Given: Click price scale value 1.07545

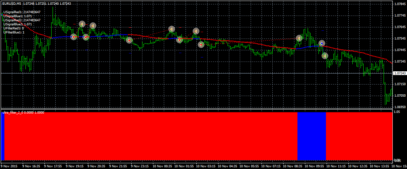Looking at the screenshot, I should pos(400,39).
